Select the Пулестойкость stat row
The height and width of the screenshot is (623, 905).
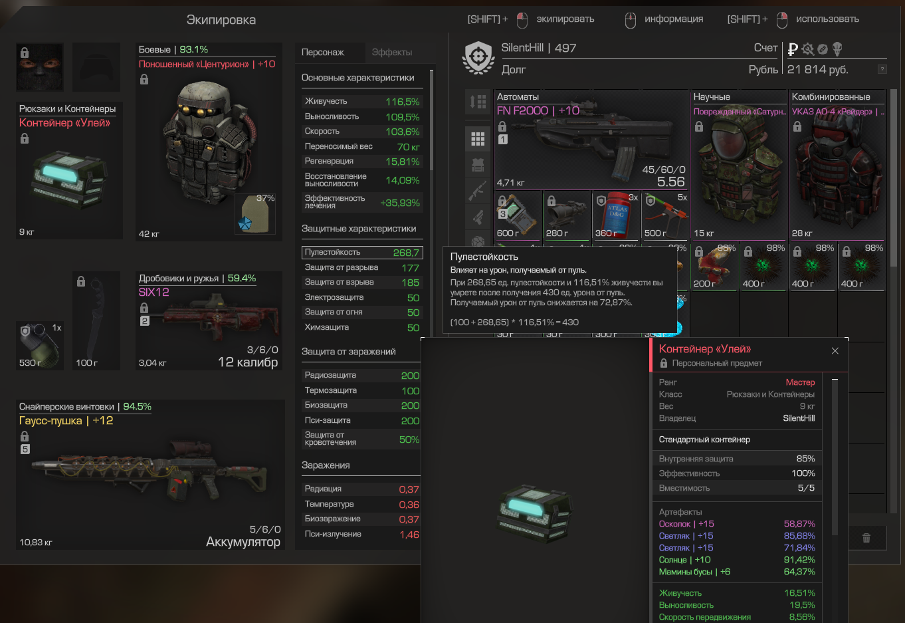point(362,253)
